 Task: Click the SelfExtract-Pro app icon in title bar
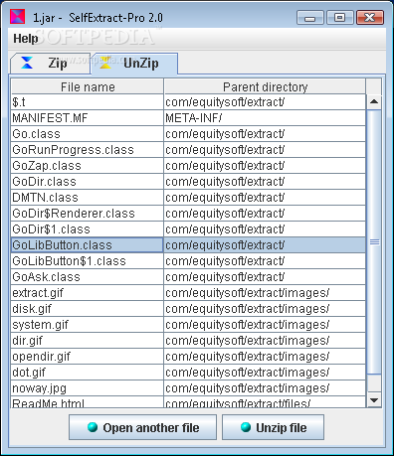[x=17, y=16]
